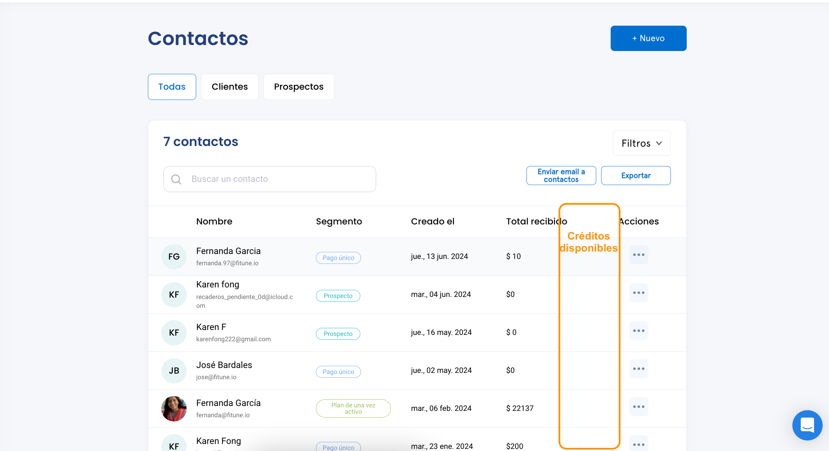Click the Total recibido column header
The height and width of the screenshot is (451, 829).
coord(536,221)
